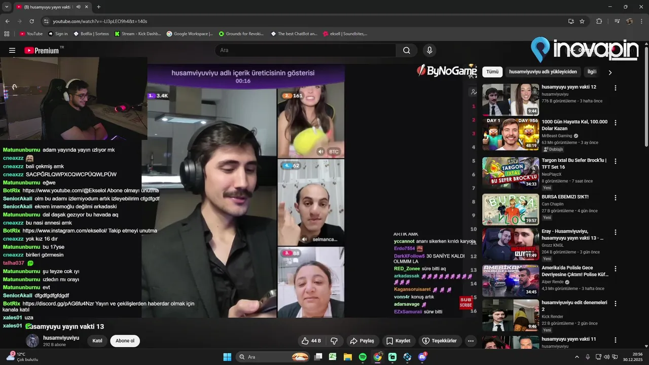Go back in Chrome
Screen dimensions: 649x365
tap(7, 21)
